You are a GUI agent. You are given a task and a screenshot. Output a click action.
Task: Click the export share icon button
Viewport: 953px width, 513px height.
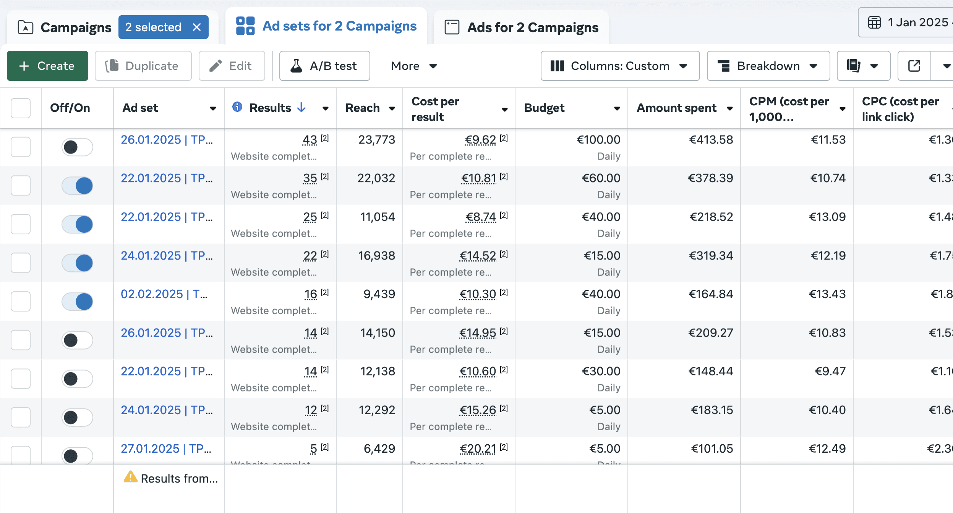coord(914,66)
